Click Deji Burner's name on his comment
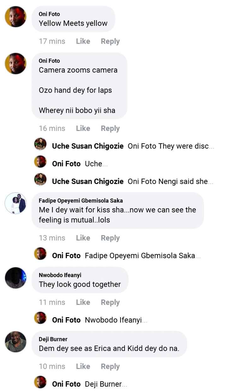Screen dimensions: 227x392 53,339
